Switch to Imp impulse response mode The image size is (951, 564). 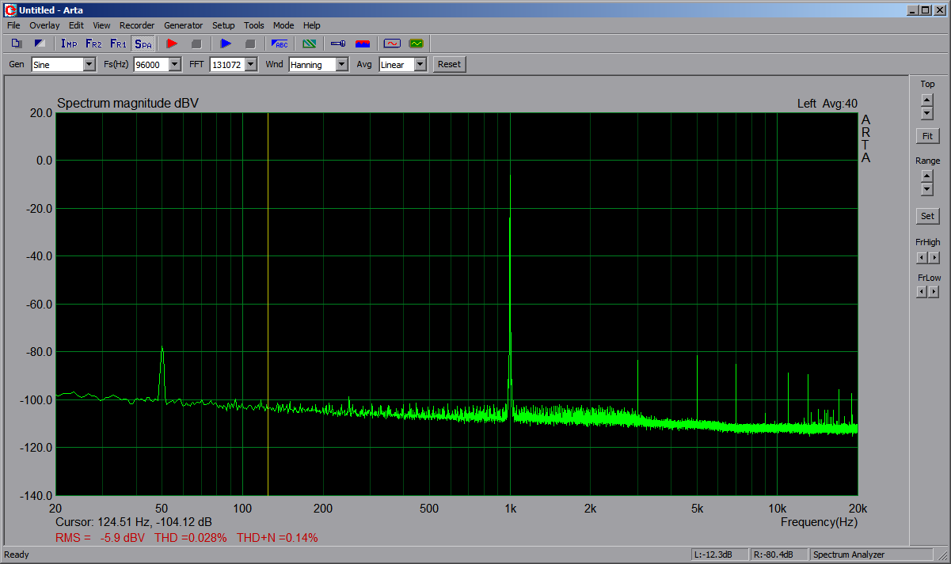tap(69, 44)
